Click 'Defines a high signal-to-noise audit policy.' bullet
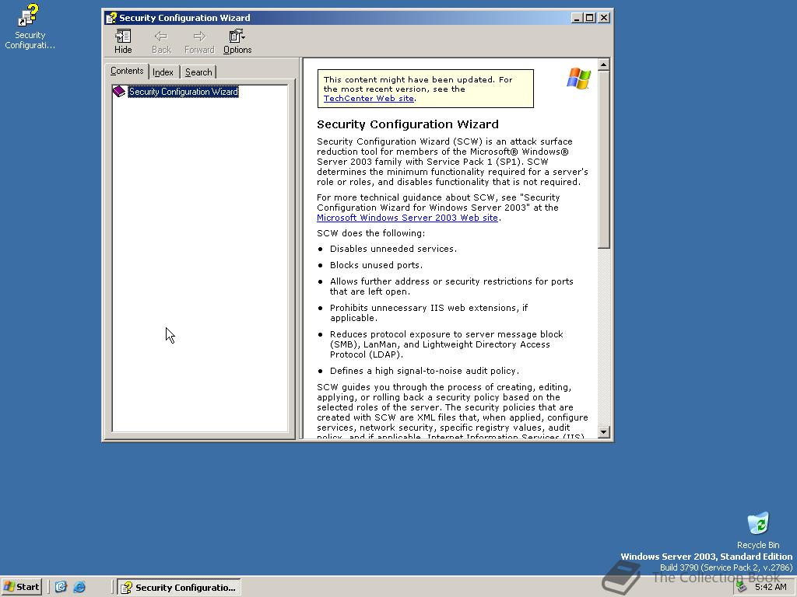Image resolution: width=797 pixels, height=597 pixels. click(x=424, y=371)
